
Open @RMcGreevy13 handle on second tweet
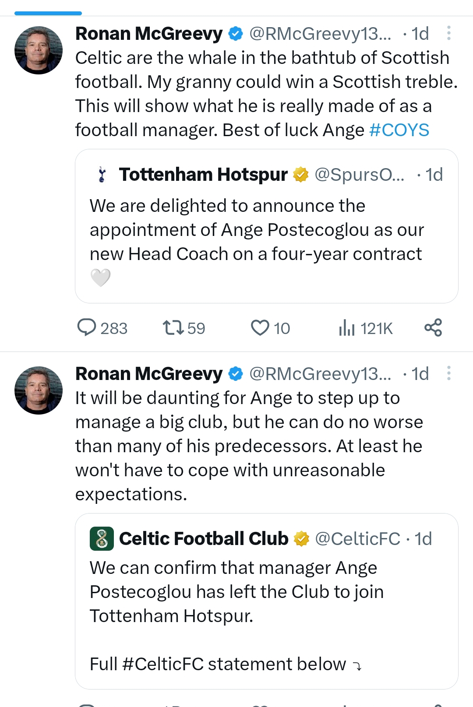click(320, 374)
